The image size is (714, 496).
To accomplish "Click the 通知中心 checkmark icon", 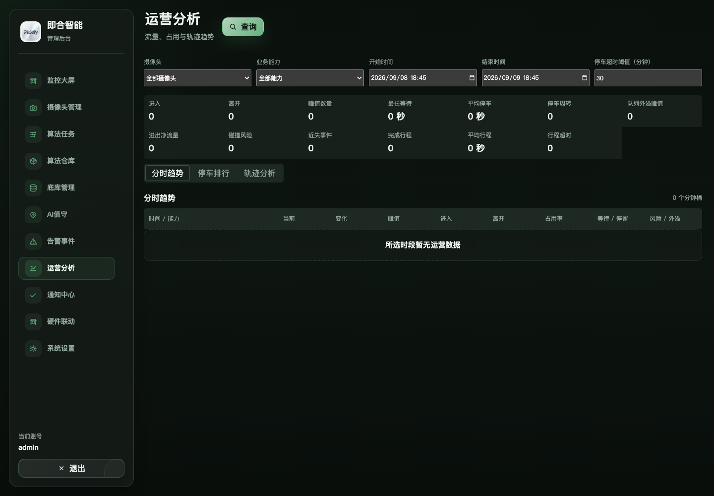I will tap(33, 295).
